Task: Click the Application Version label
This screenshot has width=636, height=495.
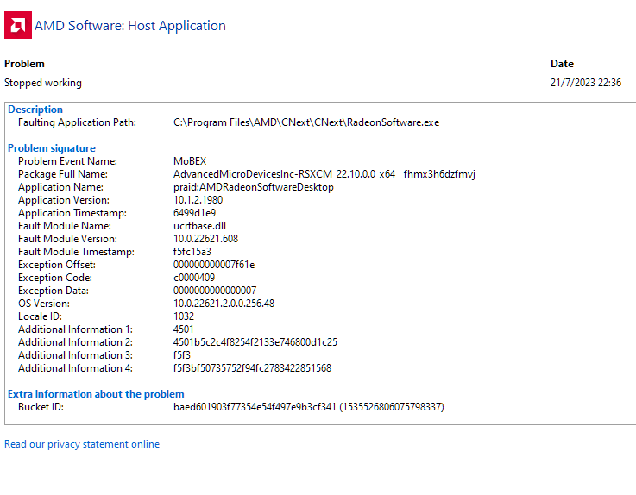Action: [x=64, y=200]
